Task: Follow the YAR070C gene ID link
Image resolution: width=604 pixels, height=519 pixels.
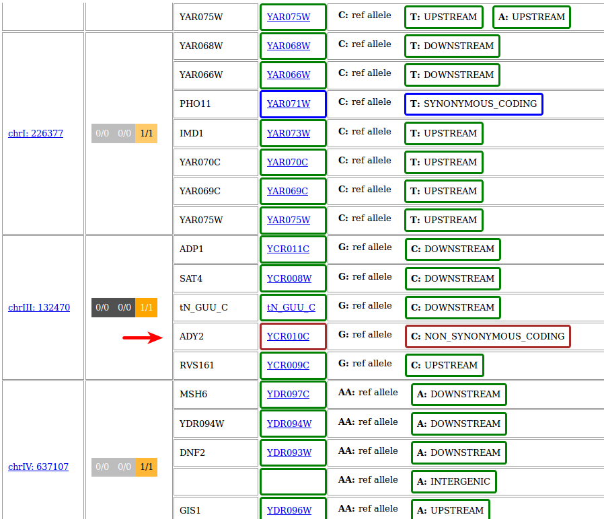Action: pos(287,162)
